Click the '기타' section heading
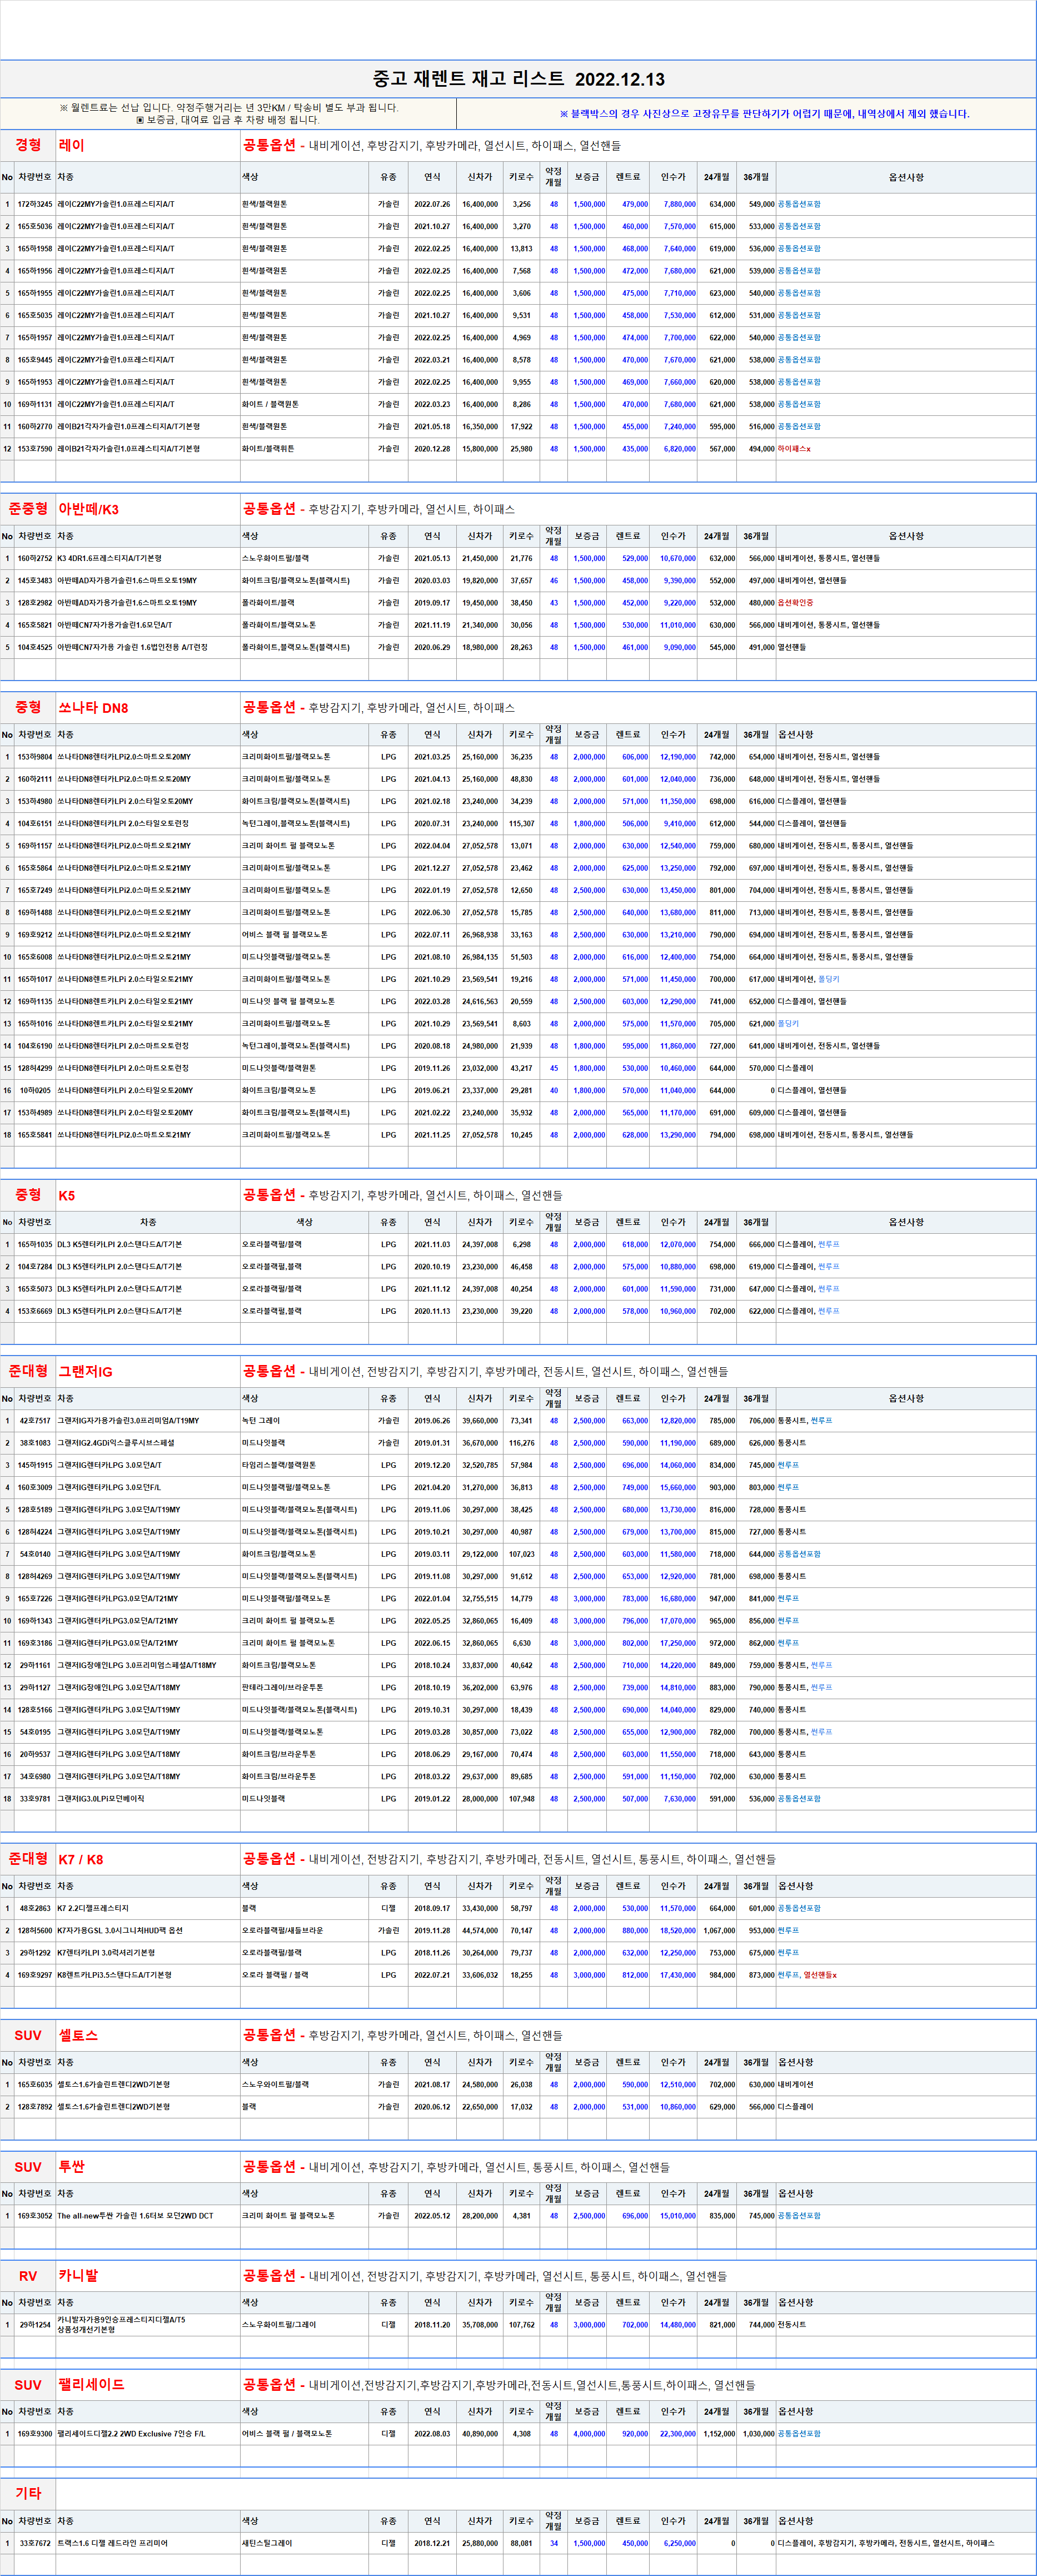The image size is (1037, 2576). 28,2494
